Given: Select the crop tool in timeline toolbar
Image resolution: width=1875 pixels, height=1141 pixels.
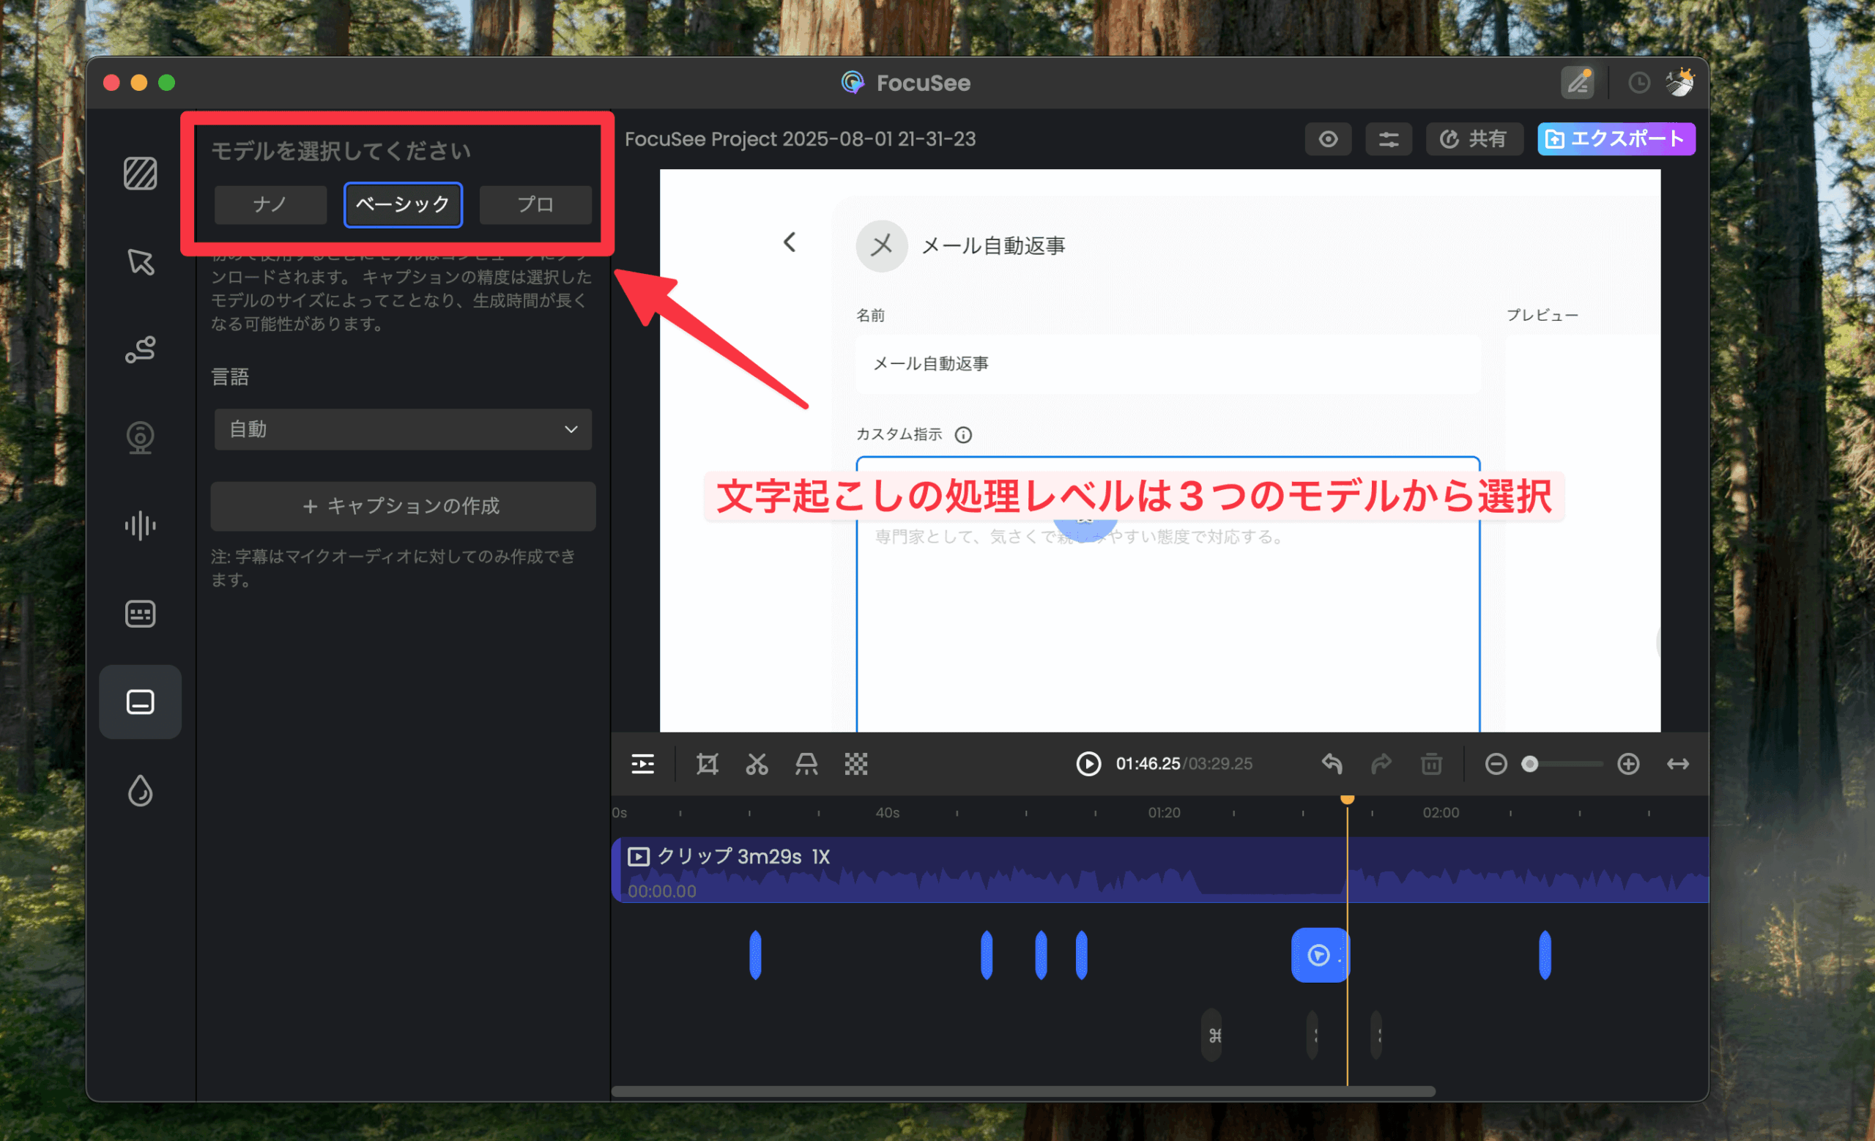Looking at the screenshot, I should [707, 764].
